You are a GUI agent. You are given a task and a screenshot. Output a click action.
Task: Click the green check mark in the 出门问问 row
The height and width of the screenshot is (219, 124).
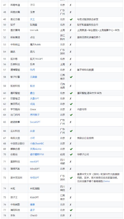pos(71,115)
